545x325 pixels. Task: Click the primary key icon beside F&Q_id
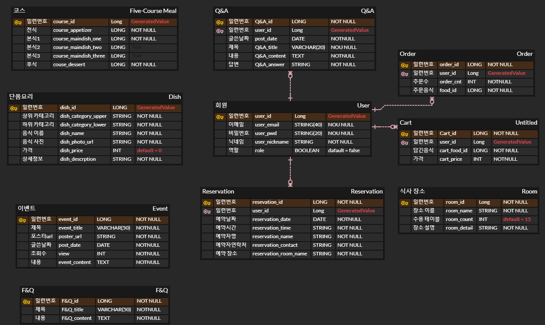coord(27,301)
